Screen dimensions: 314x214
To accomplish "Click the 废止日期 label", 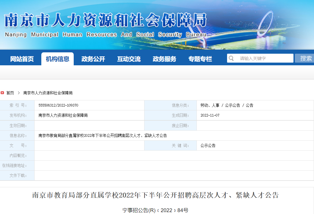I will (180, 125).
